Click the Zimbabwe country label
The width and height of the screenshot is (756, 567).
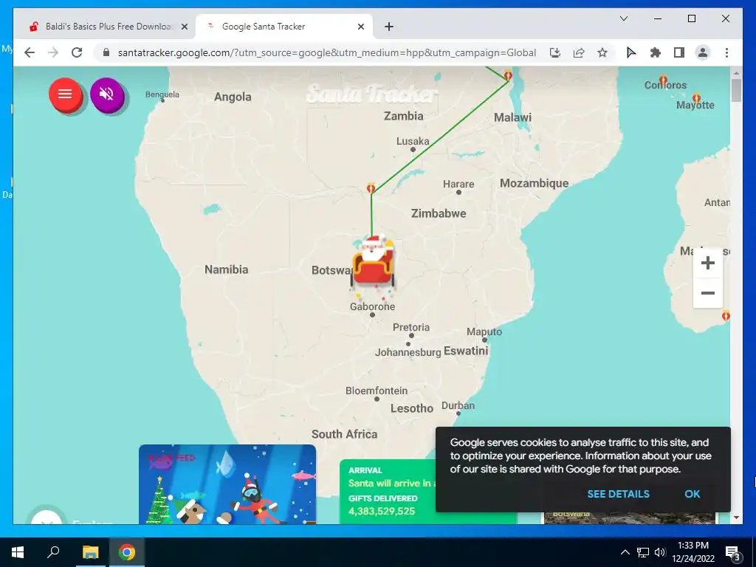[439, 213]
